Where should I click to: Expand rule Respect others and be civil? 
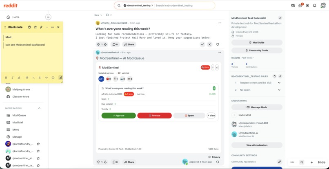(x=279, y=83)
